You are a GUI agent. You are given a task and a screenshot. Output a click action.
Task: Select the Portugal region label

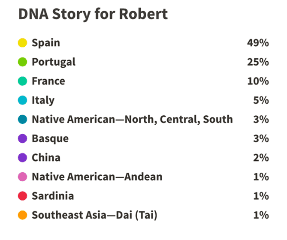pos(54,62)
